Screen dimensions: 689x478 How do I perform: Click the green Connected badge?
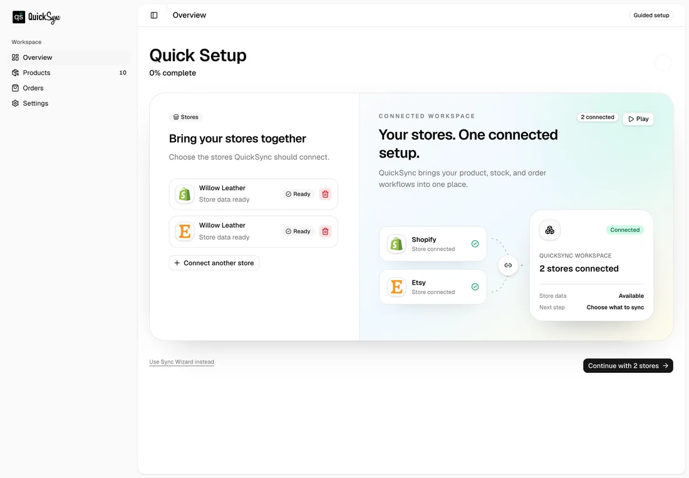pos(625,230)
